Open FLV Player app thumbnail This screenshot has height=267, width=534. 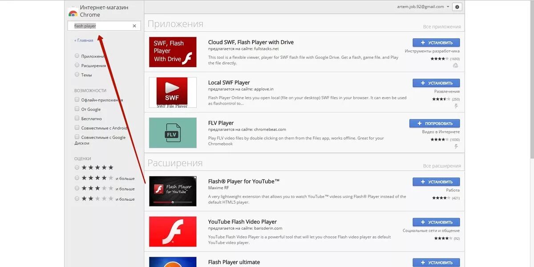pyautogui.click(x=173, y=133)
